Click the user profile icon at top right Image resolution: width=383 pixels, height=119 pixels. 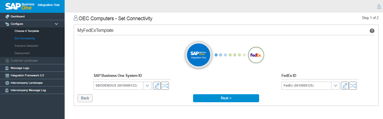click(379, 6)
